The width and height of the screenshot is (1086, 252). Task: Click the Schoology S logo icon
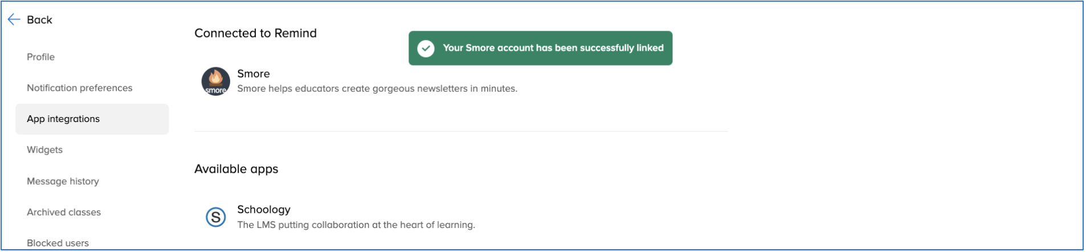215,217
